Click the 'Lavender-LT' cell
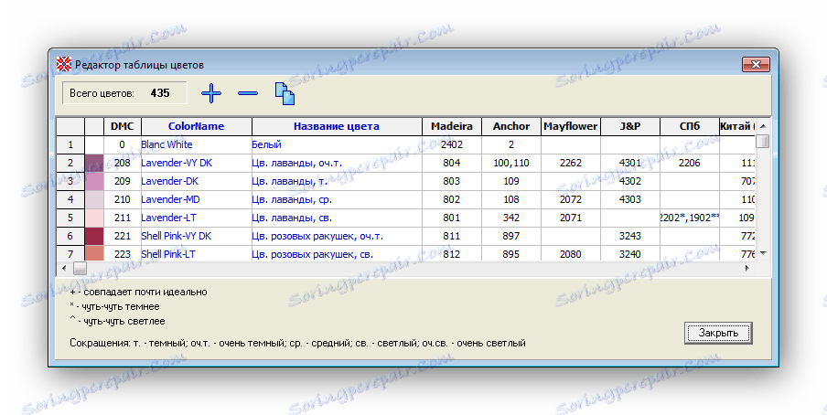The width and height of the screenshot is (827, 415). click(196, 218)
